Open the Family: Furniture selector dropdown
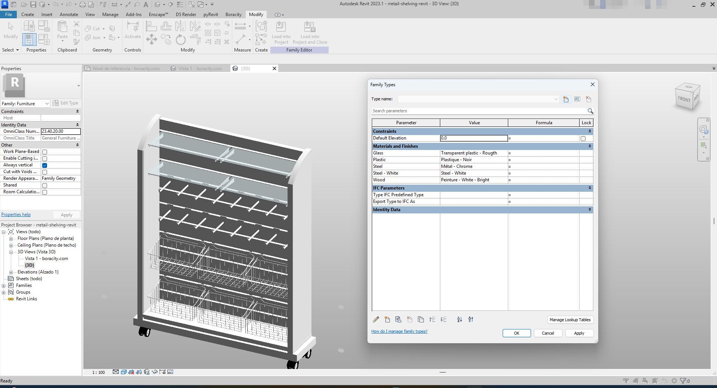 point(47,104)
